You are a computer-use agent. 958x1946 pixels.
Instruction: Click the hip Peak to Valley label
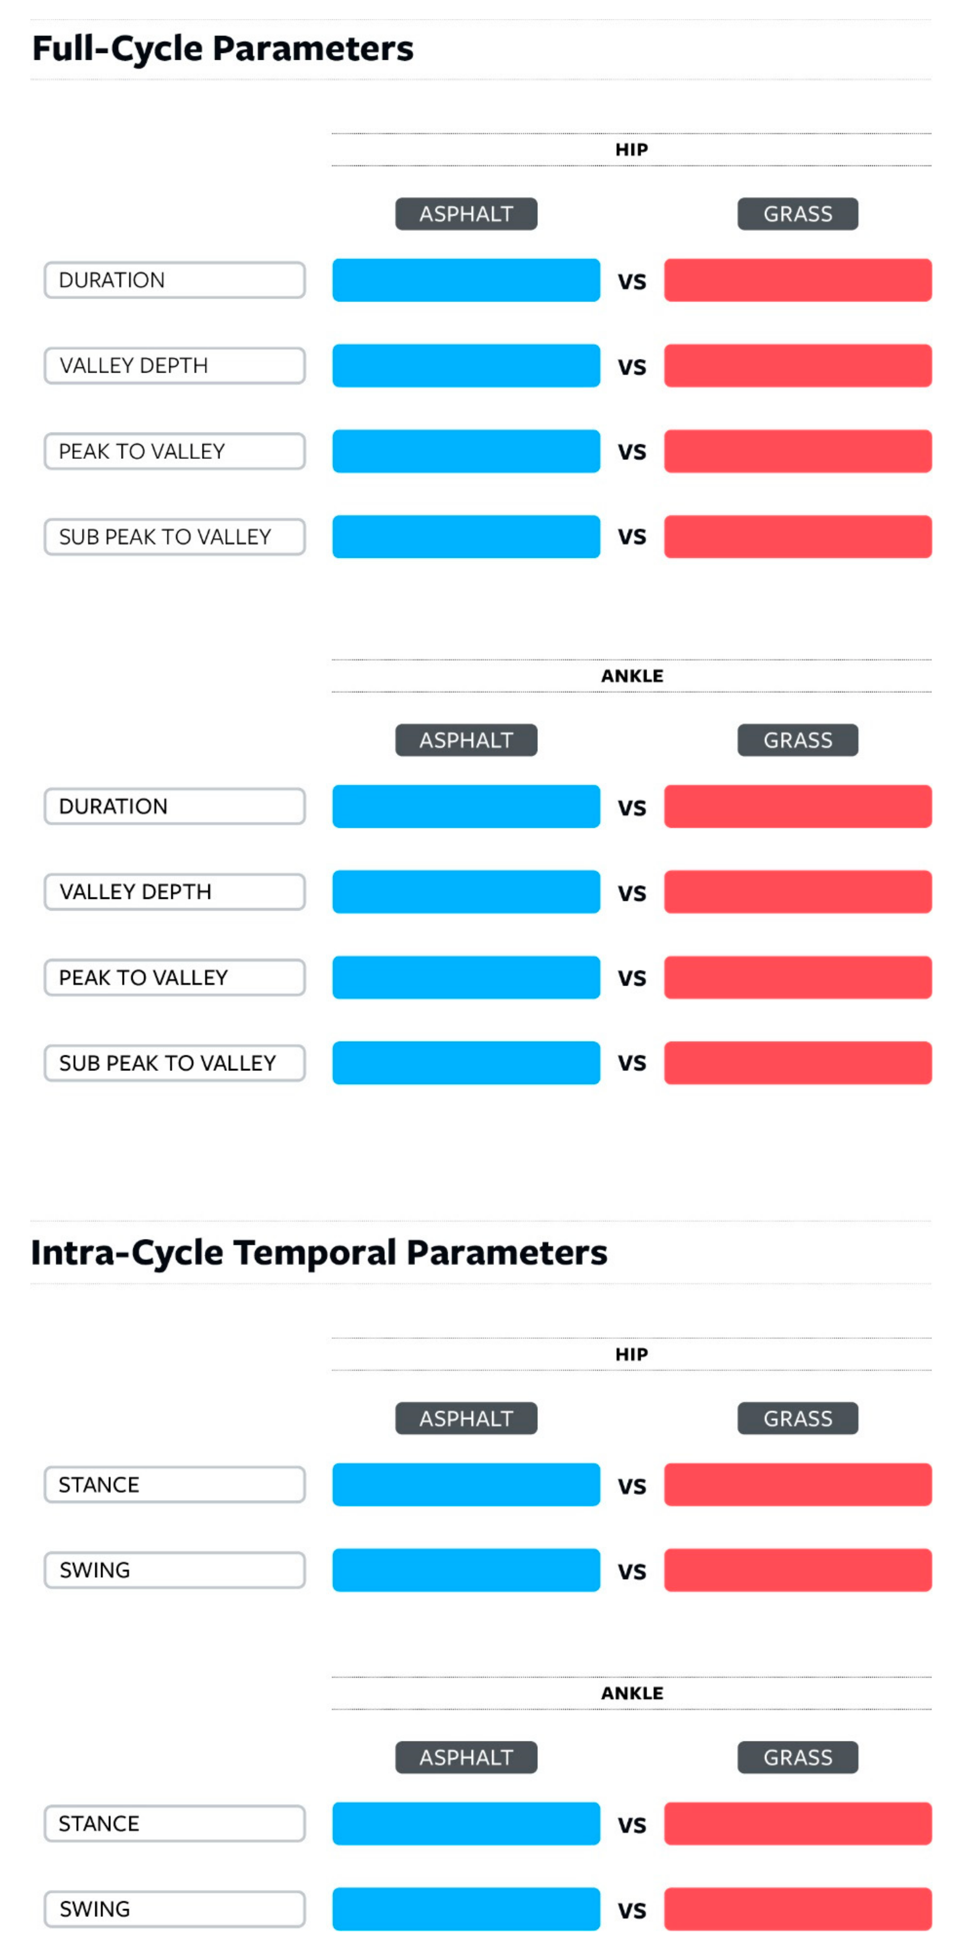(x=174, y=451)
